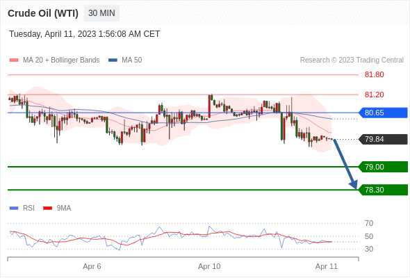
Task: Click the RSI 50 axis label
Action: pyautogui.click(x=369, y=236)
